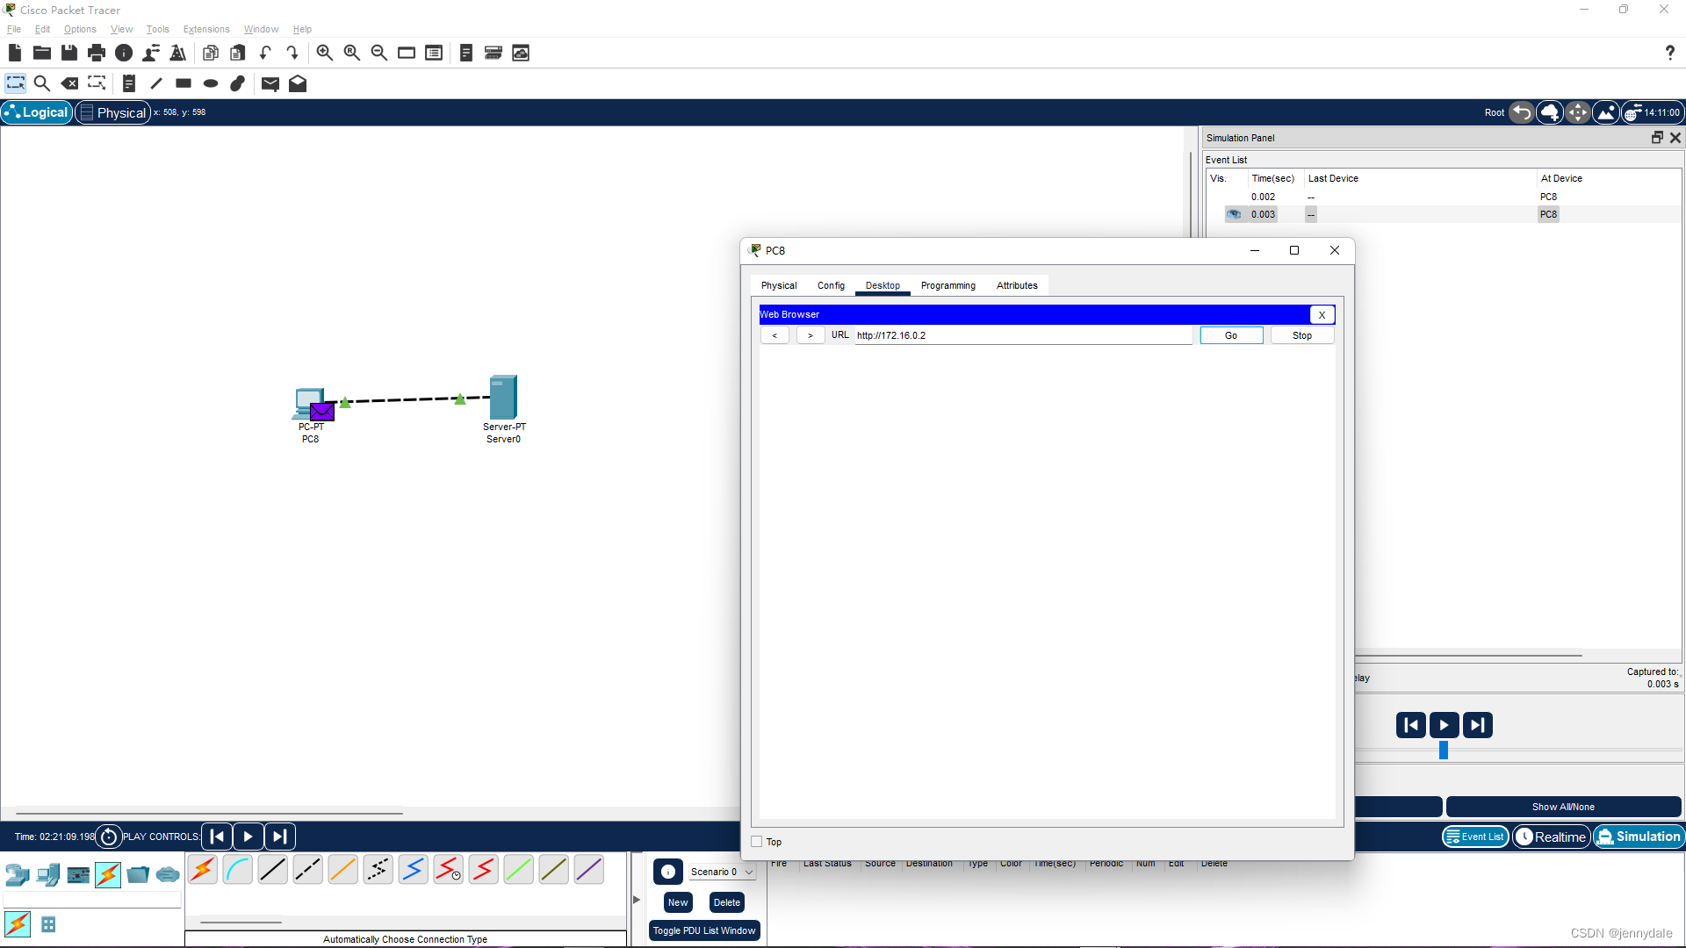Select the End Devices category
This screenshot has width=1686, height=948.
pyautogui.click(x=48, y=874)
